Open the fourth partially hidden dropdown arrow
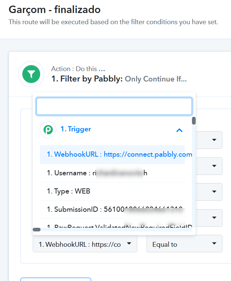This screenshot has height=281, width=231. 214,218
